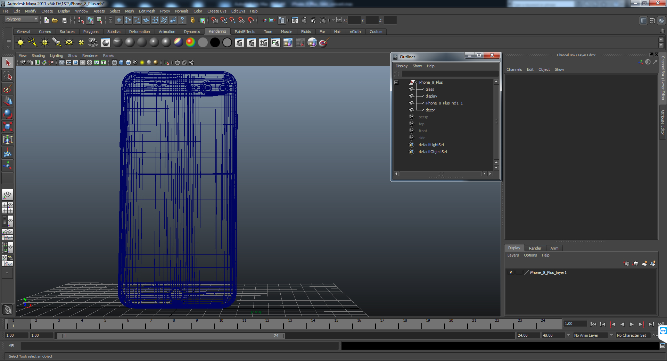Open input field mode dropdown near X
This screenshot has width=667, height=361.
[333, 20]
